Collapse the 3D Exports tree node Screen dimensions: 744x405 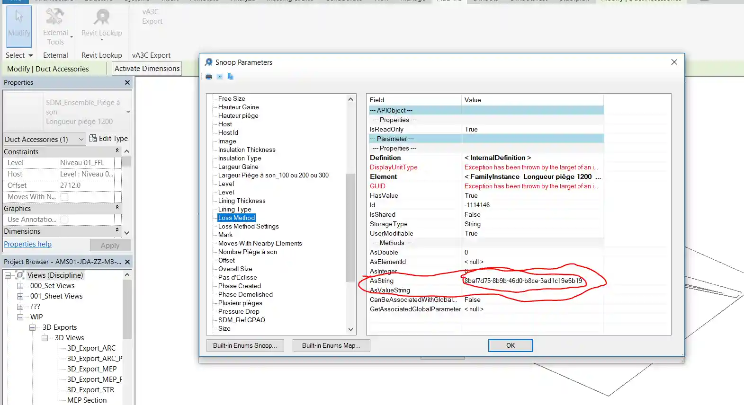(x=32, y=327)
